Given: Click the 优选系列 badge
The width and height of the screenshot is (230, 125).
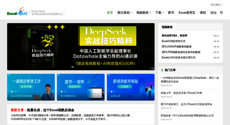Looking at the screenshot, I should pos(74,87).
